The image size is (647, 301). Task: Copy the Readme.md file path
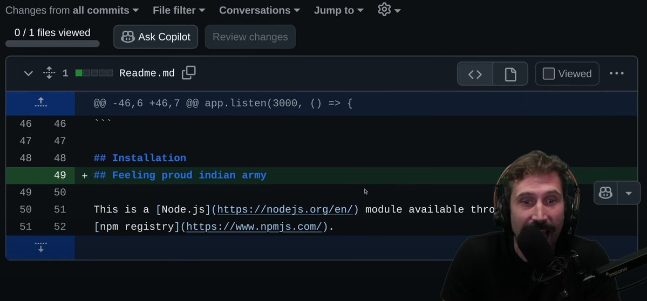pos(188,73)
